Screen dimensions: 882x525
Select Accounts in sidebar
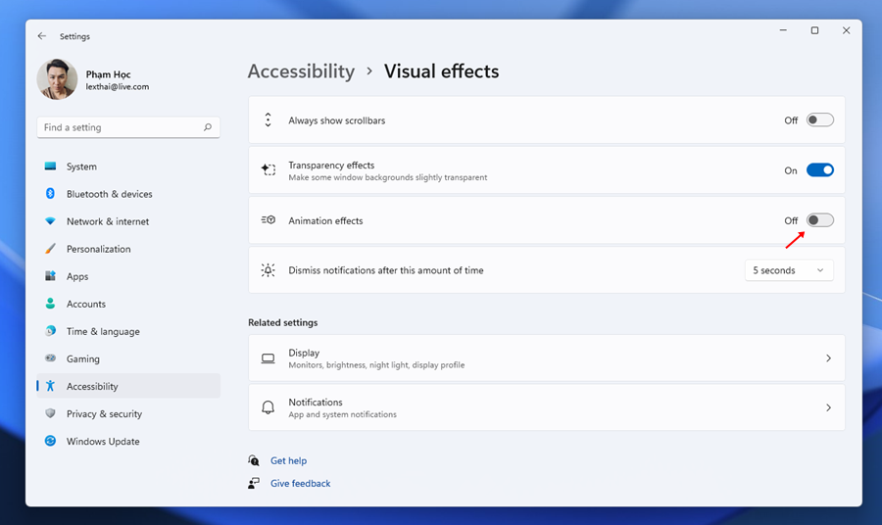tap(128, 304)
